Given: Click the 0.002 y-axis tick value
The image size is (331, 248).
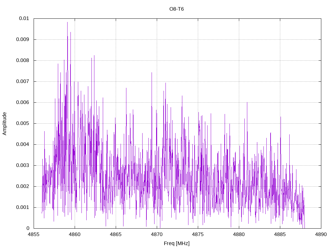Looking at the screenshot, I should coord(23,186).
